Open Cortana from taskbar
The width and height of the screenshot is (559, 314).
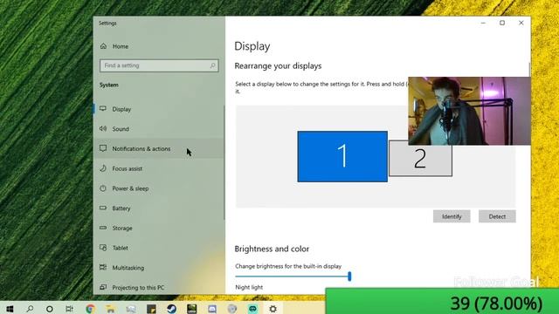[x=50, y=309]
